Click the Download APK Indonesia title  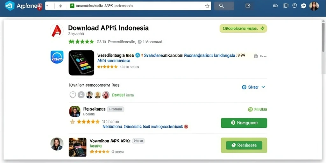(x=108, y=28)
